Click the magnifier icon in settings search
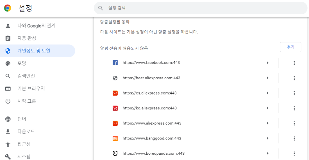This screenshot has width=309, height=160. [x=101, y=8]
